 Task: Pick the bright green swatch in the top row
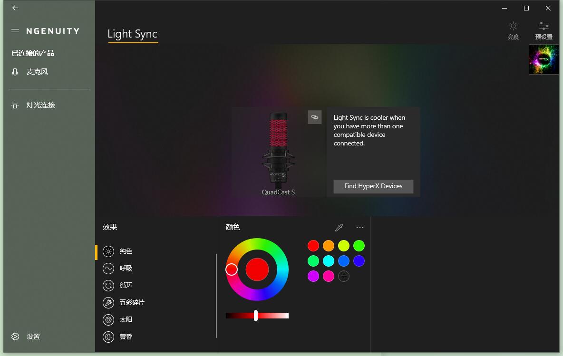point(359,246)
